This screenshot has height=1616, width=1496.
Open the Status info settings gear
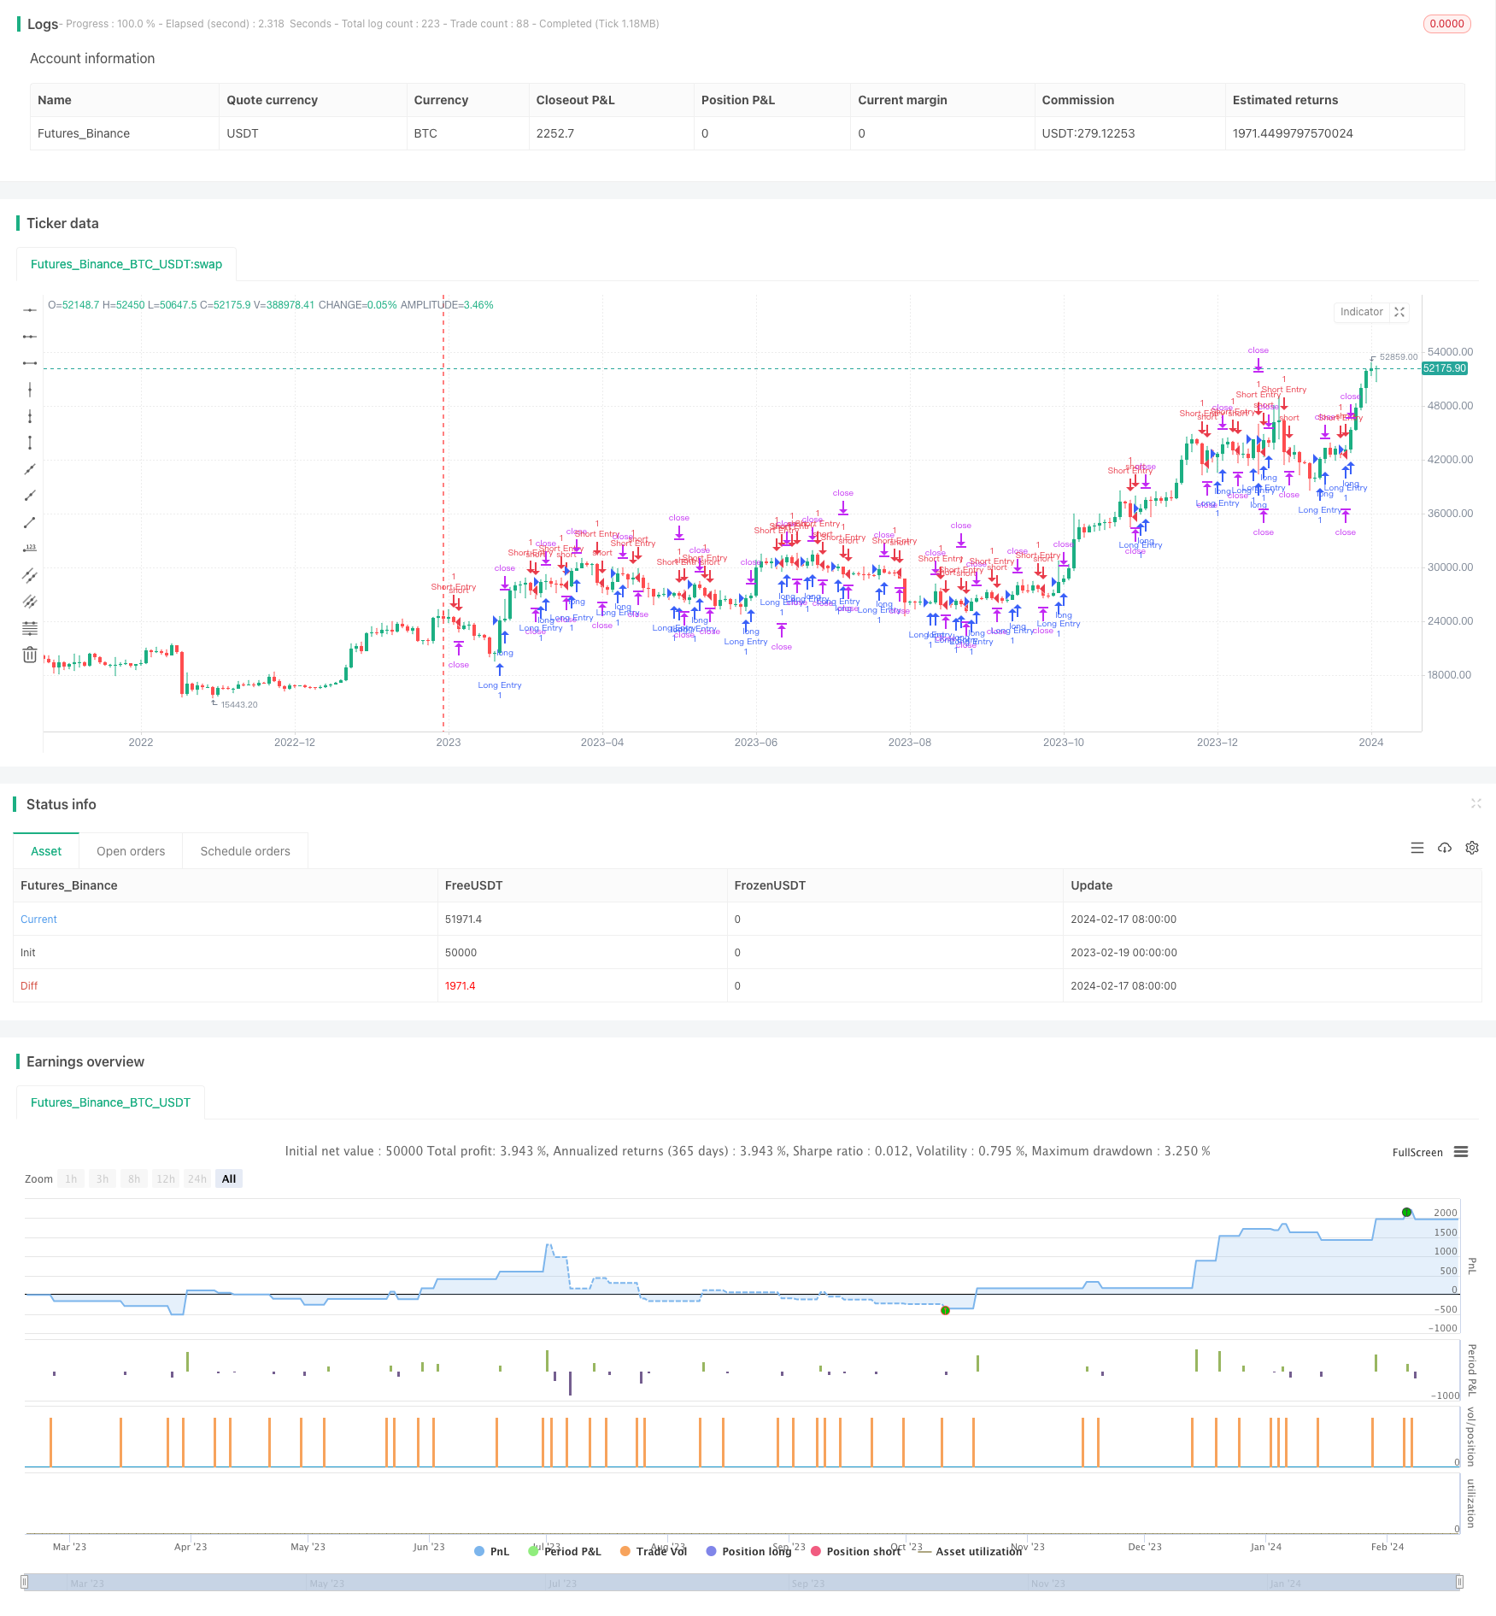[x=1472, y=848]
